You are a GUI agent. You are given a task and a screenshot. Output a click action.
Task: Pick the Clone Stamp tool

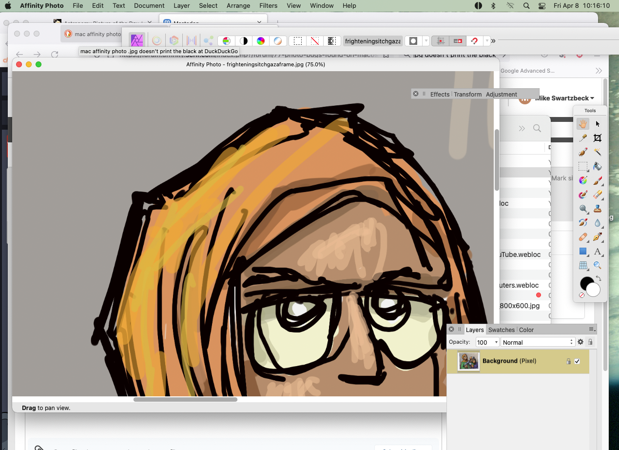coord(598,209)
